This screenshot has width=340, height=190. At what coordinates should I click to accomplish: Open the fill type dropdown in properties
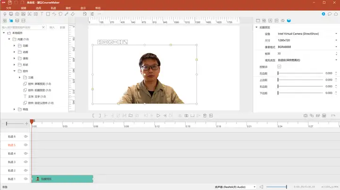pyautogui.click(x=307, y=60)
